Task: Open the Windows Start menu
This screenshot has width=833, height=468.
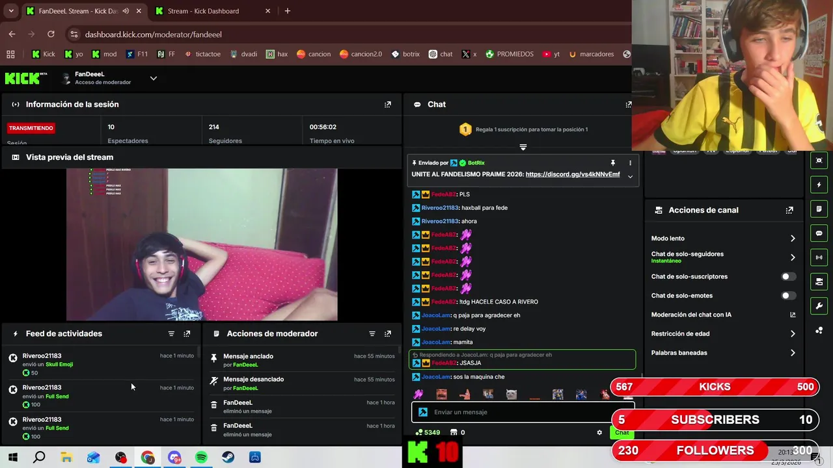Action: point(12,458)
